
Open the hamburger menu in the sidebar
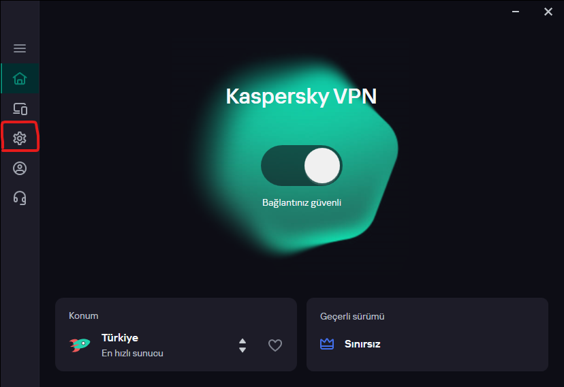[x=20, y=48]
